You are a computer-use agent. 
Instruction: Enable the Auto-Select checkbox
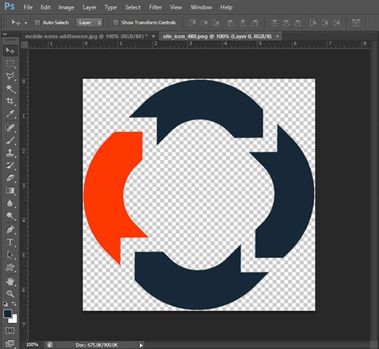(x=37, y=23)
